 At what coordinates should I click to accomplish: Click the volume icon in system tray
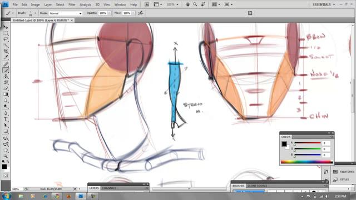[x=327, y=196]
